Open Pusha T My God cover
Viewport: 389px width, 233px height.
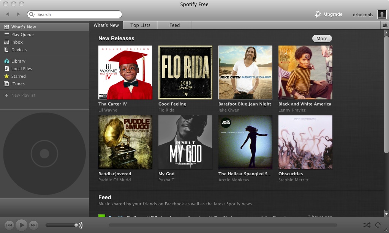(185, 142)
